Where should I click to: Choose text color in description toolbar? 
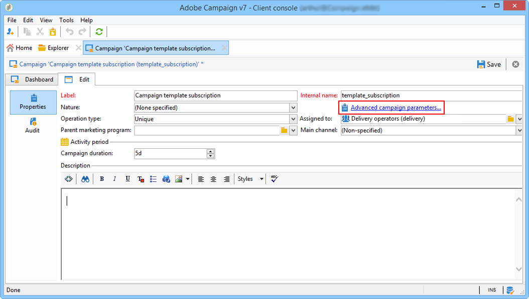tap(141, 179)
